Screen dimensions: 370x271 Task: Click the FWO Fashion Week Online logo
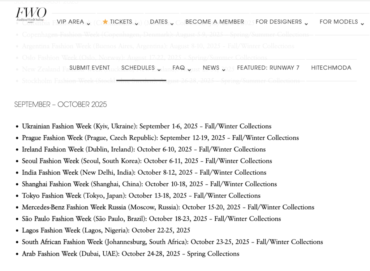tap(31, 14)
